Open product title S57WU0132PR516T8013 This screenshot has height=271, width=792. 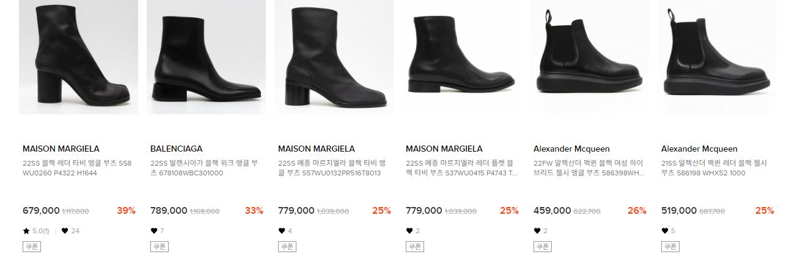pyautogui.click(x=332, y=168)
